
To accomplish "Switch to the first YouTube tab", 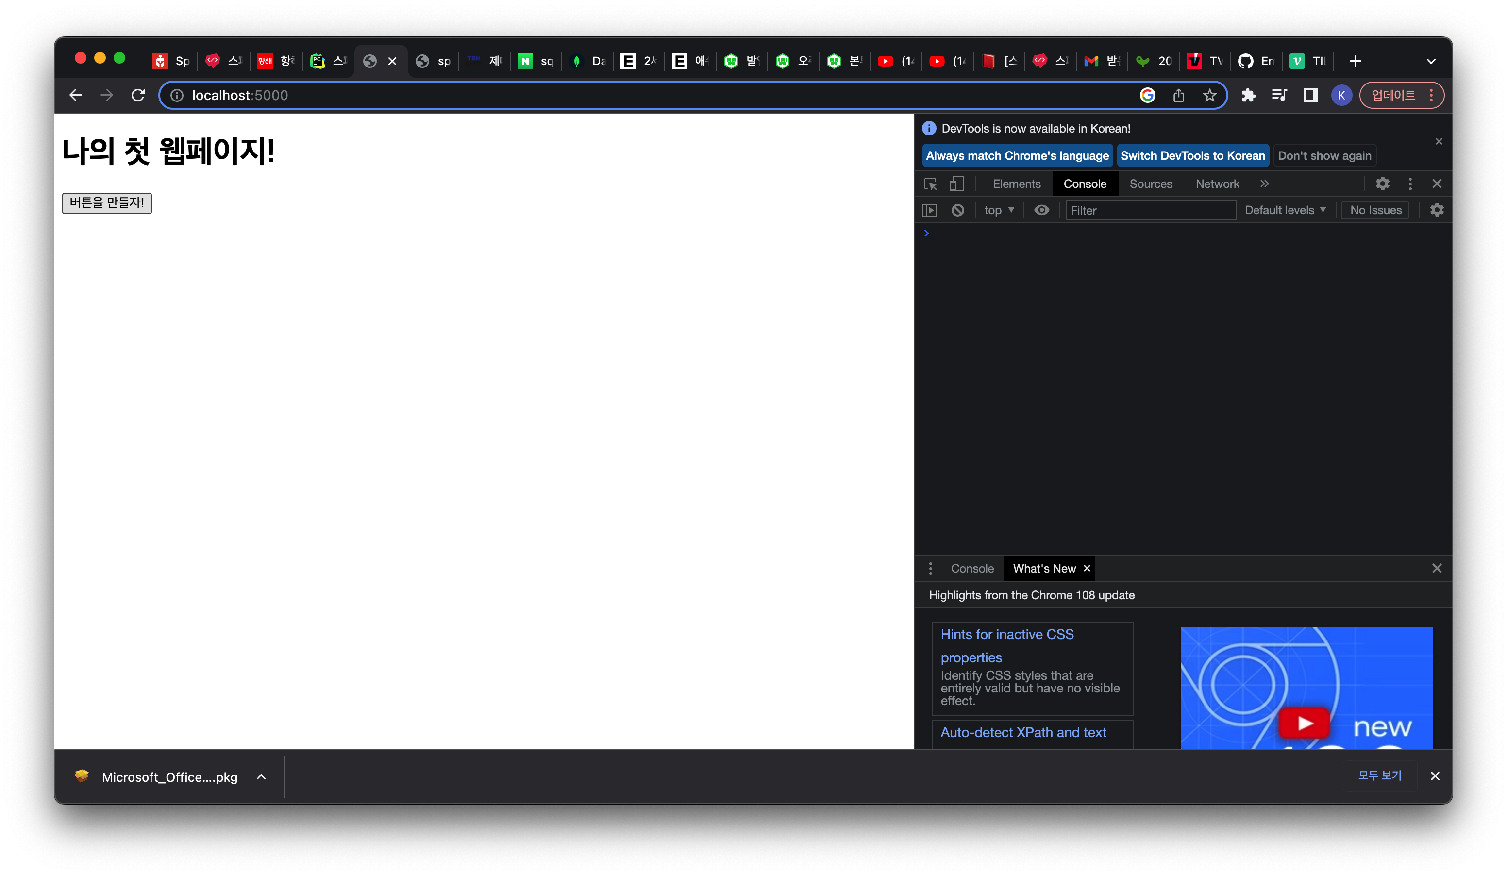I will click(895, 61).
